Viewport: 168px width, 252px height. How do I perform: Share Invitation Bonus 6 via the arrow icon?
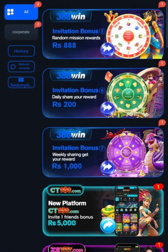pyautogui.click(x=108, y=108)
